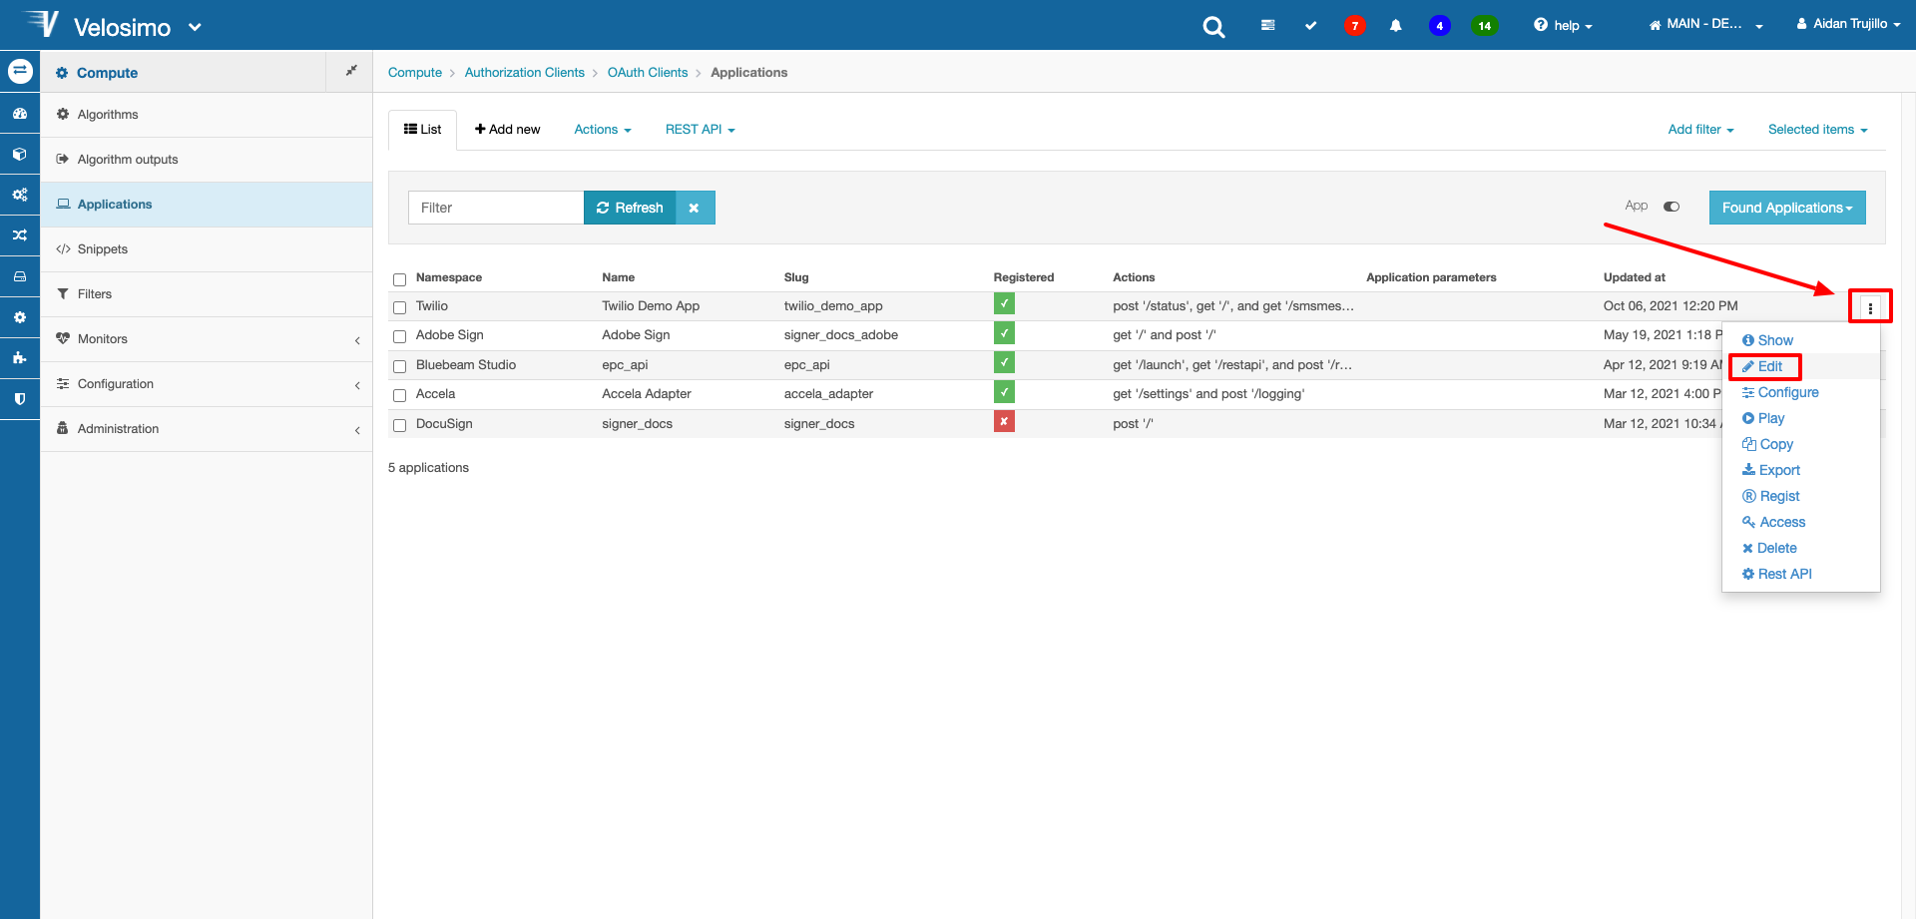This screenshot has width=1916, height=919.
Task: Open the cube icon in left rail
Action: coord(20,155)
